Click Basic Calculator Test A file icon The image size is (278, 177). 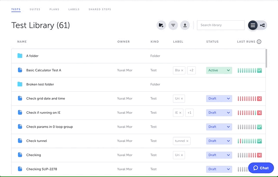coord(20,70)
